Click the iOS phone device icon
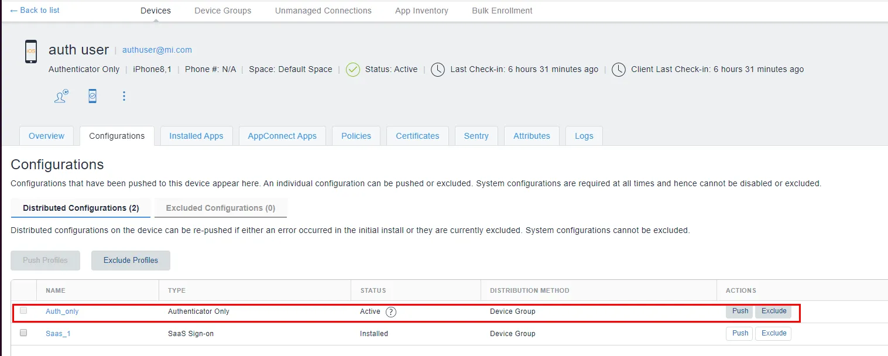Screen dimensions: 888x356 [x=31, y=52]
